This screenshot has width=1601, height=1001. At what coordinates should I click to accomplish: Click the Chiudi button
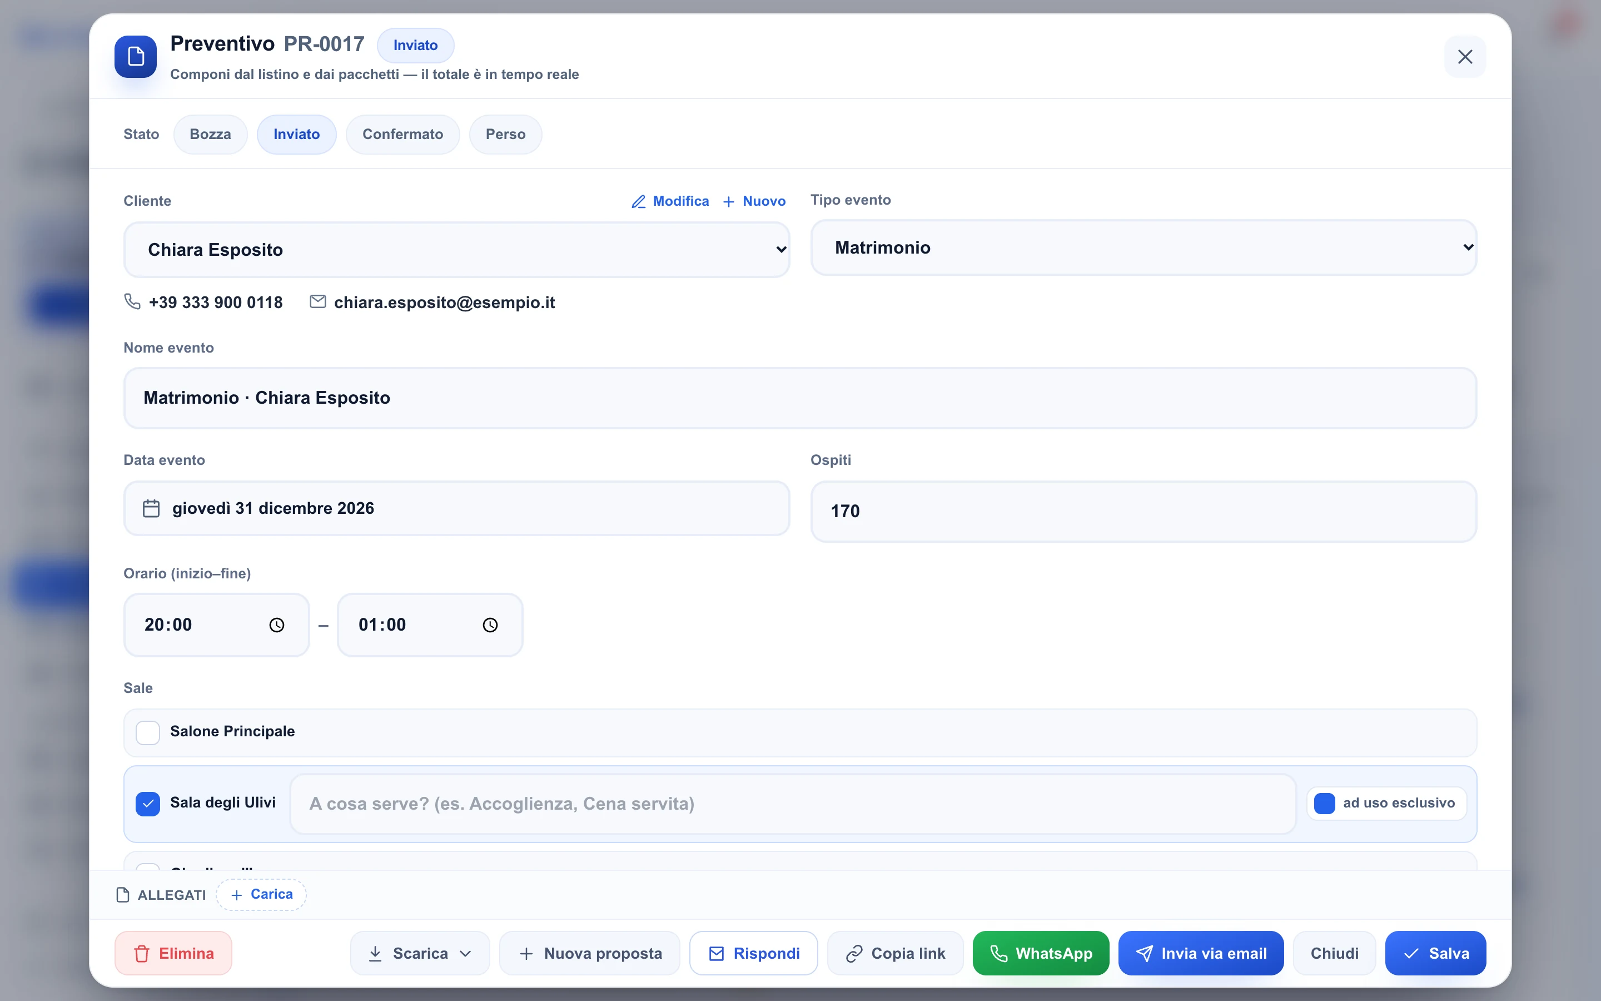pos(1334,953)
